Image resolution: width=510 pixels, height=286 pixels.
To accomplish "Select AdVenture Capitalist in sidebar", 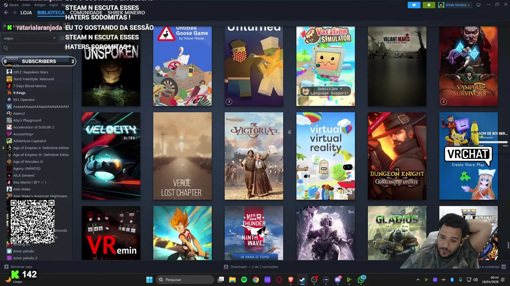I will pyautogui.click(x=29, y=141).
